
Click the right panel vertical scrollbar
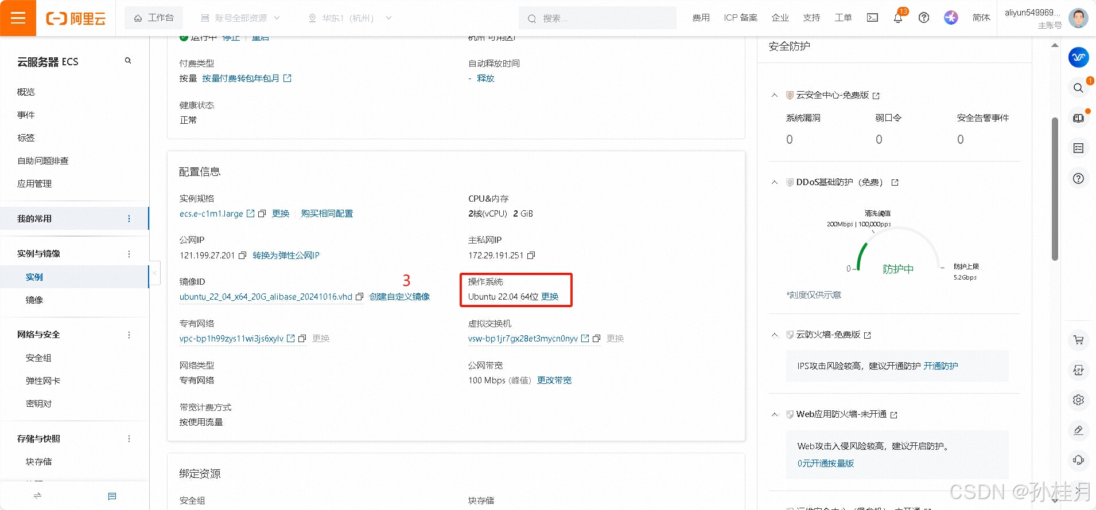[x=1055, y=189]
